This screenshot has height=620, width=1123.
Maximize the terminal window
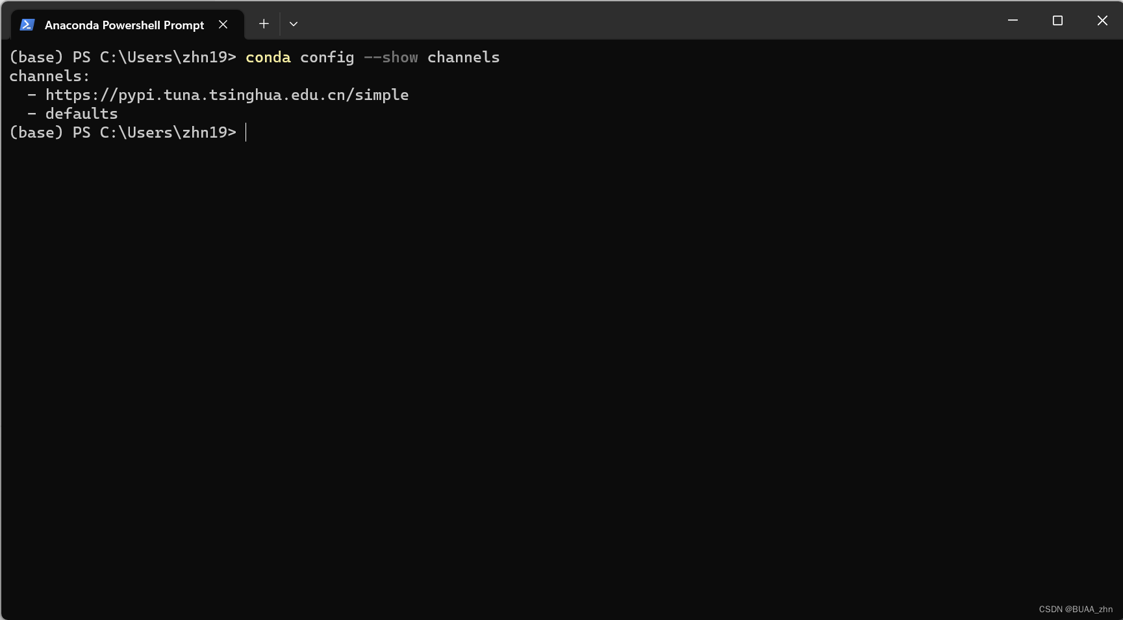pos(1057,21)
